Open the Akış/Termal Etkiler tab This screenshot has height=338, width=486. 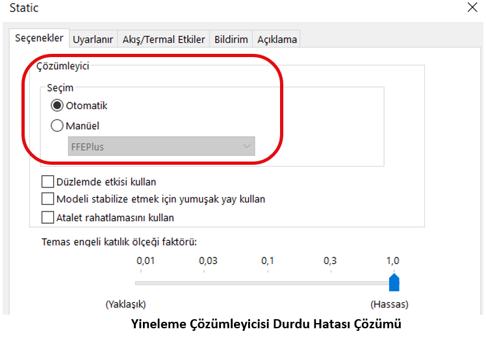[164, 40]
